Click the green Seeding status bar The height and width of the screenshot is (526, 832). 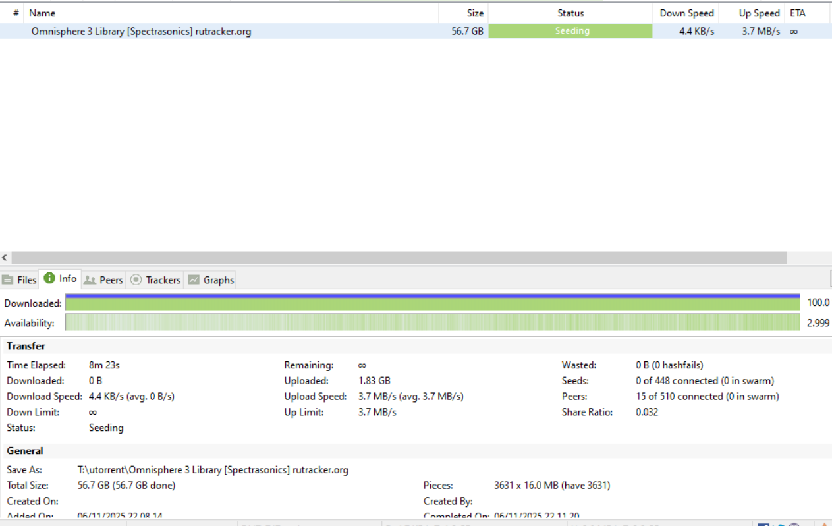click(x=570, y=31)
